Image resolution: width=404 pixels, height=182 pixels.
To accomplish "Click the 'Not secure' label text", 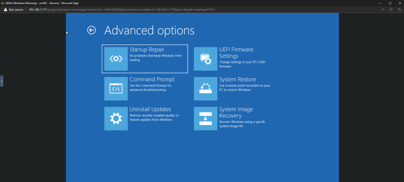I will click(16, 10).
